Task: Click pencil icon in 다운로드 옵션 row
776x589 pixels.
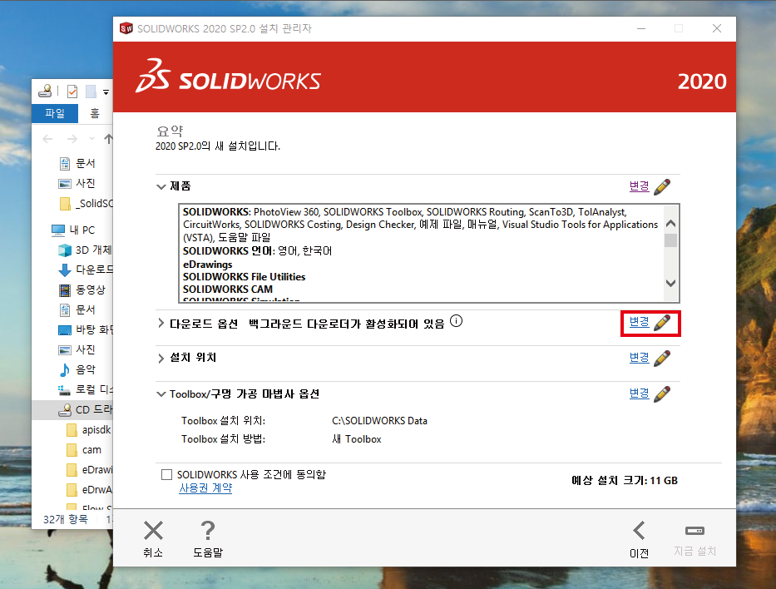Action: coord(662,322)
